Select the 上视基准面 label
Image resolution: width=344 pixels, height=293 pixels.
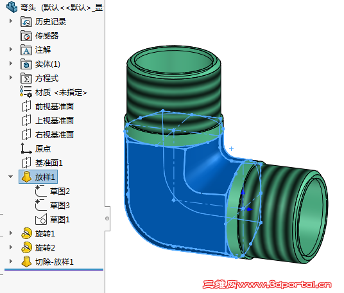click(55, 120)
